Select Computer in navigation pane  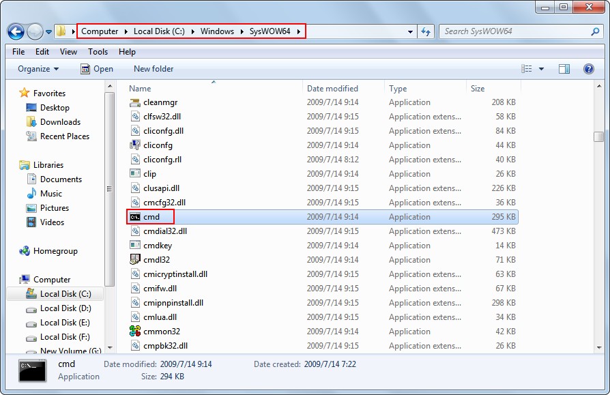click(52, 280)
